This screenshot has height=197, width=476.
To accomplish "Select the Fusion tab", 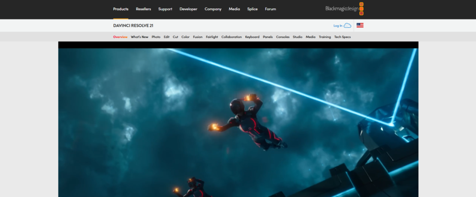I will coord(198,37).
